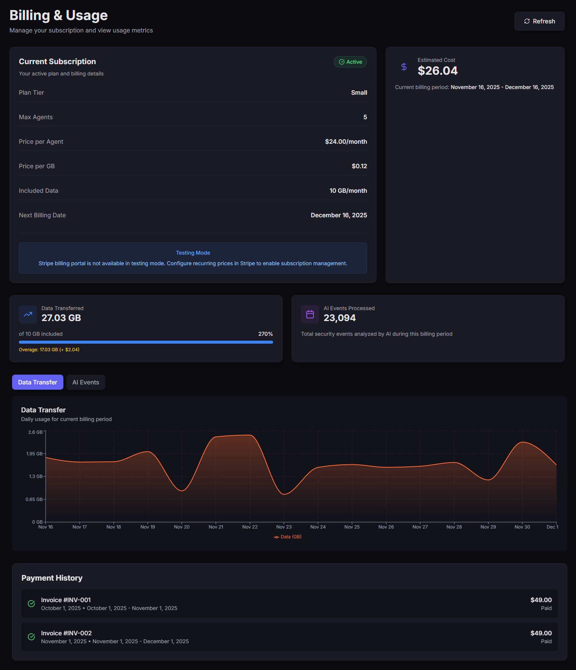Open Invoice #INV-001 row

click(290, 604)
